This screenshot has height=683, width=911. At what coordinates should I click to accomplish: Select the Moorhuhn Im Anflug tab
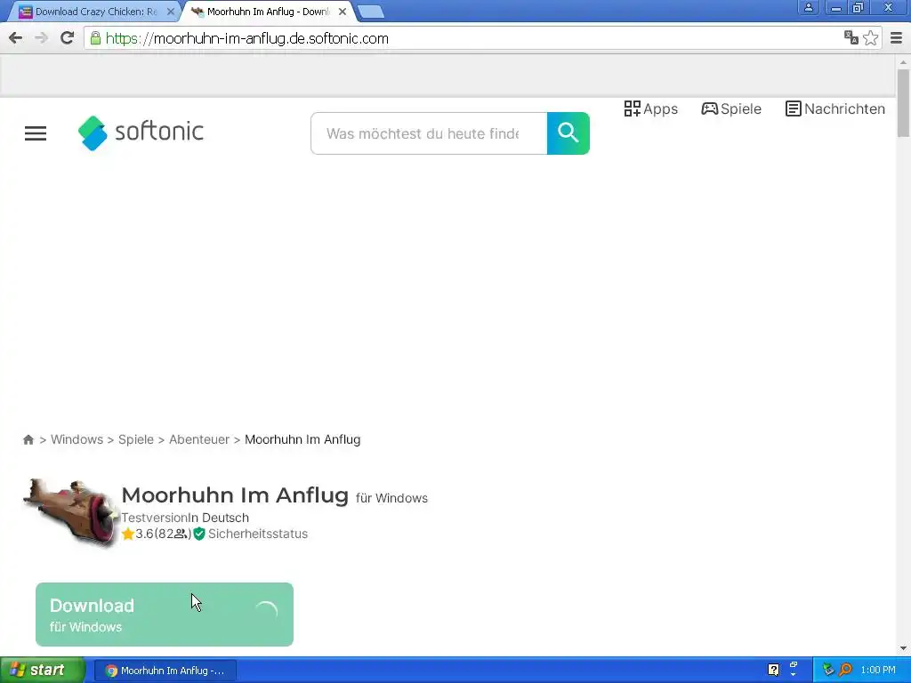click(267, 12)
